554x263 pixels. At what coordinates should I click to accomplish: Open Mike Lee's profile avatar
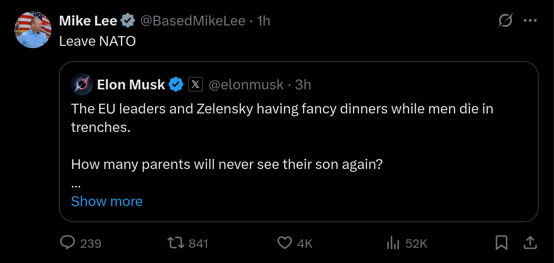coord(33,30)
